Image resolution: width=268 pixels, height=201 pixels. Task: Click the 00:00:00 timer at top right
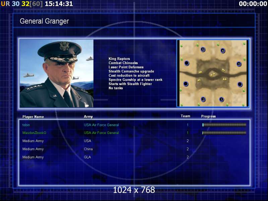point(253,4)
